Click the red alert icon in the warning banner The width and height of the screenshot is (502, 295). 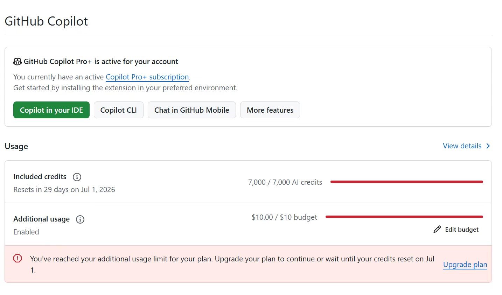pos(18,259)
